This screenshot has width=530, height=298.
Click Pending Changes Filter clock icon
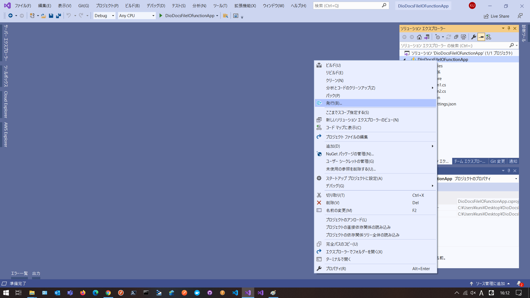coord(438,37)
